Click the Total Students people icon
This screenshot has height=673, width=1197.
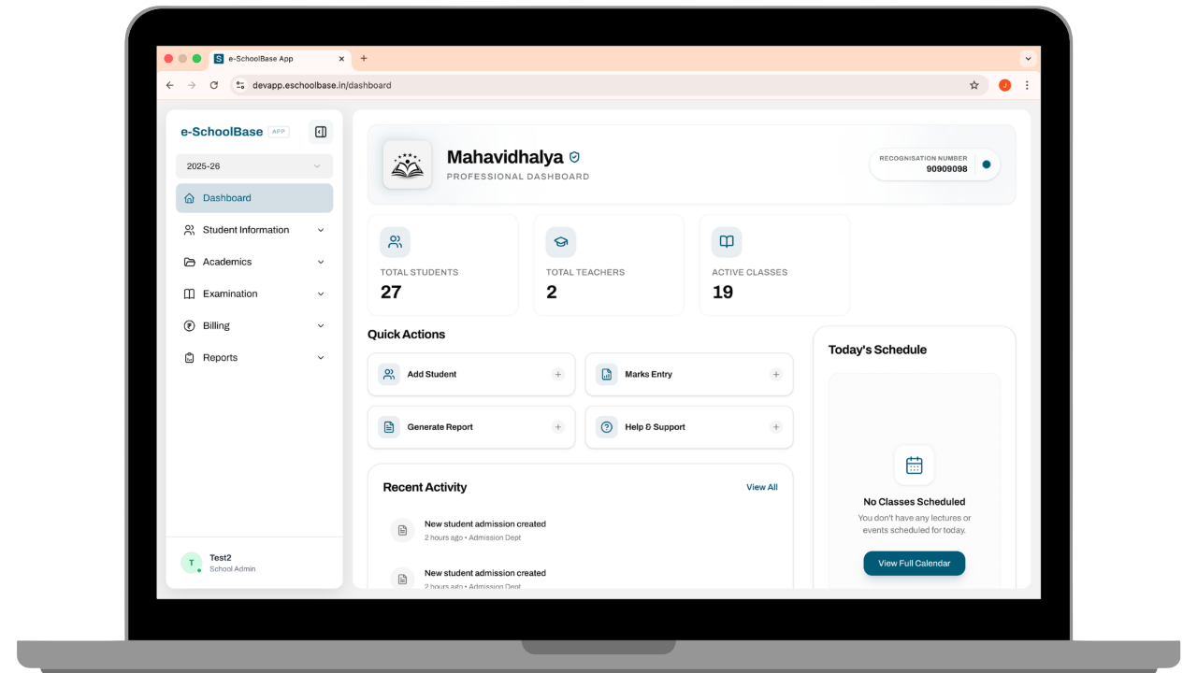[x=395, y=242]
